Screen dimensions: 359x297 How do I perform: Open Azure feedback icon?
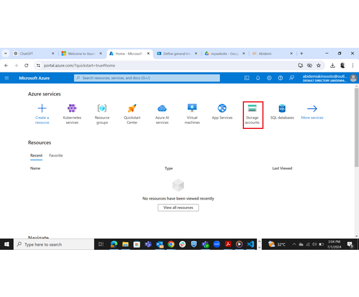292,78
